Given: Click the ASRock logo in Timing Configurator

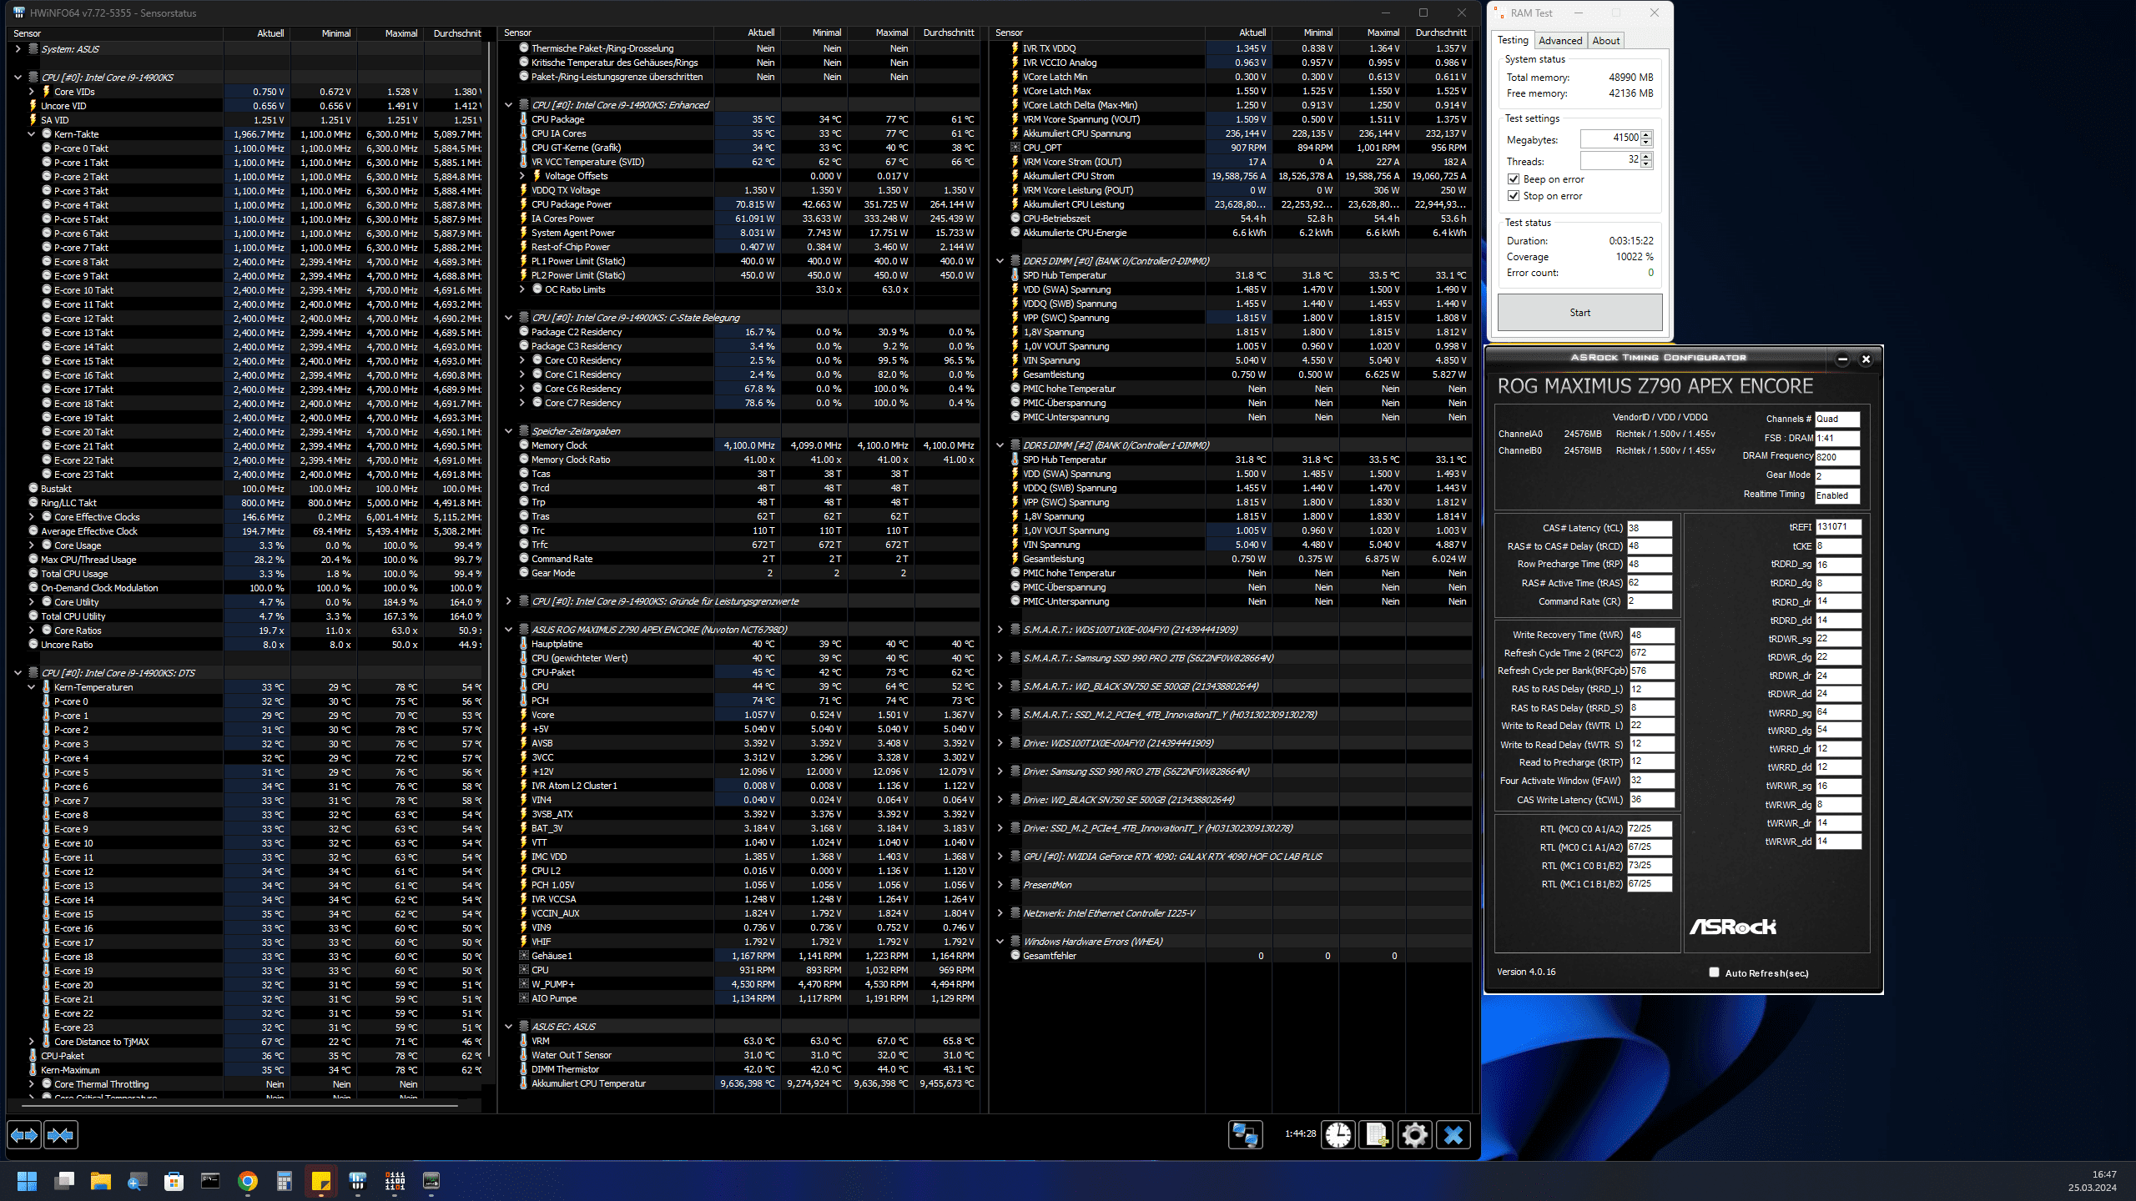Looking at the screenshot, I should 1733,927.
